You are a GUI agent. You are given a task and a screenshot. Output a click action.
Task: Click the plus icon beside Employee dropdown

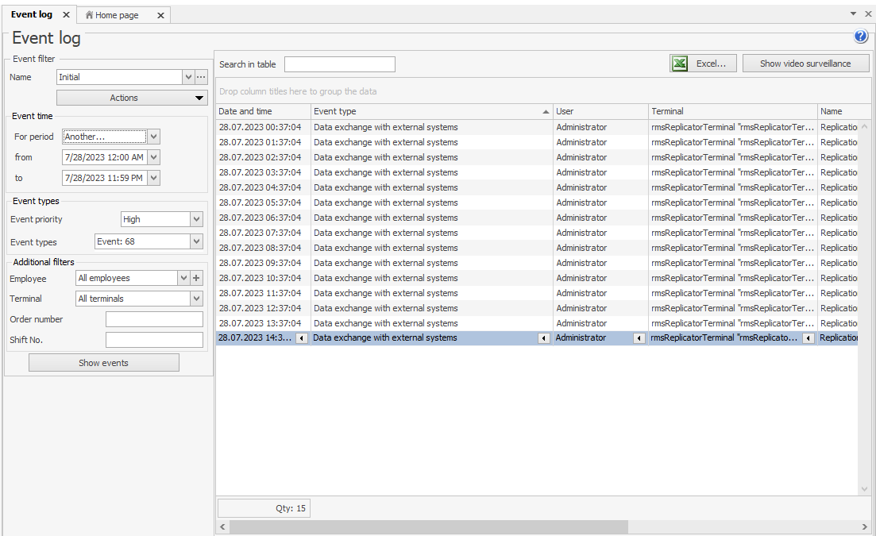click(197, 278)
